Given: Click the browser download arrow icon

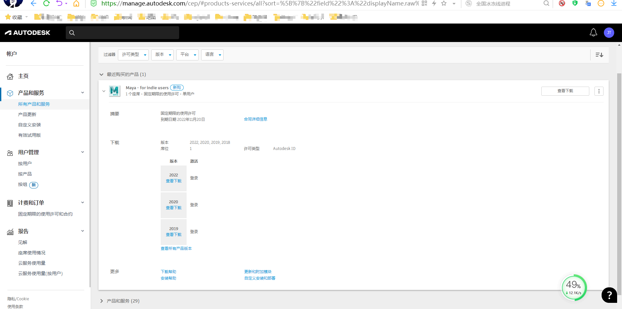Looking at the screenshot, I should [x=614, y=4].
